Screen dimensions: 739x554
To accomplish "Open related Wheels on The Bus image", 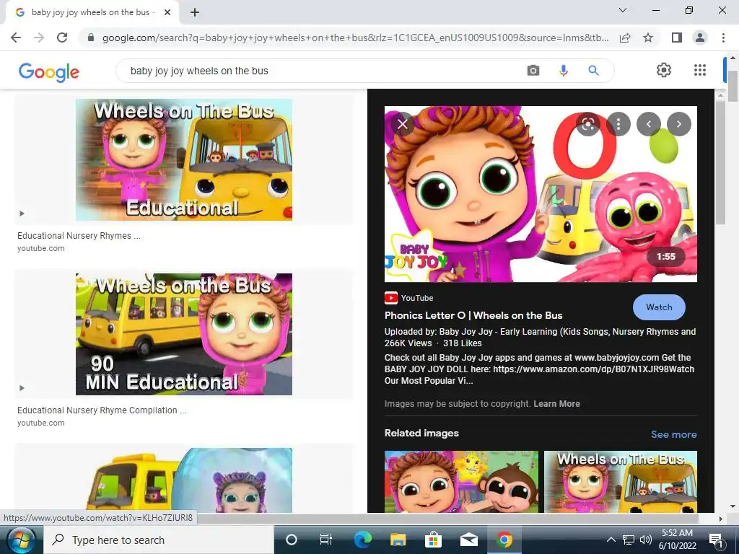I will coord(620,481).
